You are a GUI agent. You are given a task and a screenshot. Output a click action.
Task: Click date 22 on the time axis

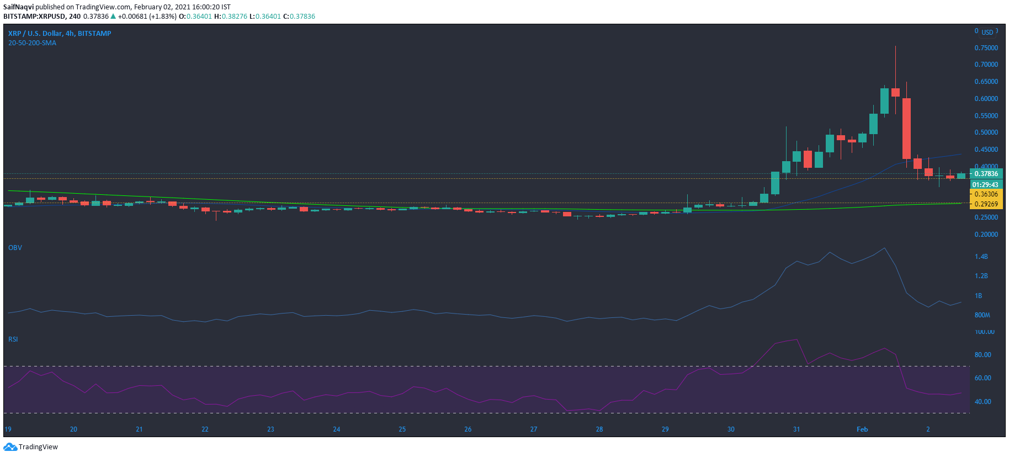click(x=205, y=429)
